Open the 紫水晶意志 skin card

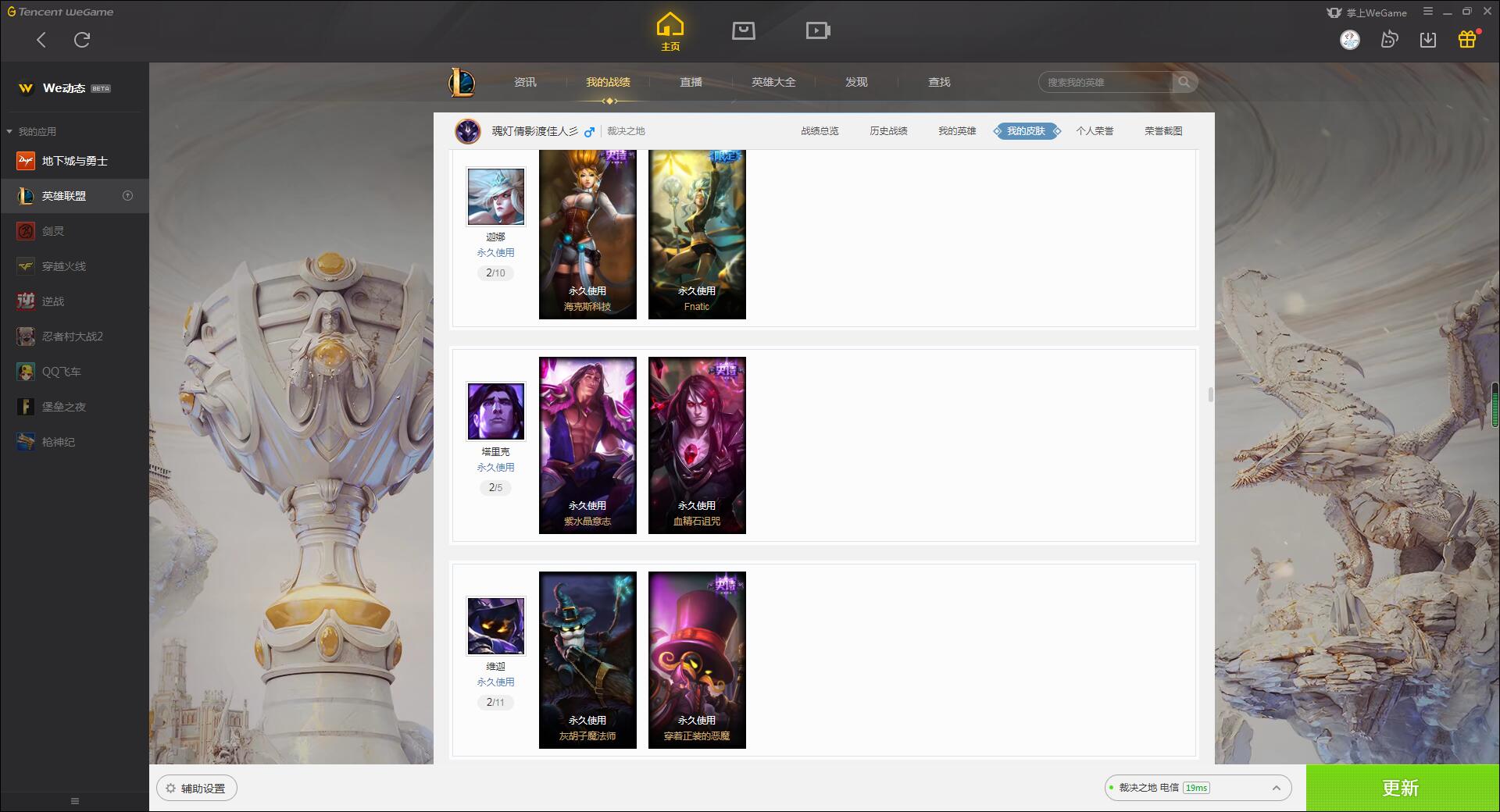[587, 446]
